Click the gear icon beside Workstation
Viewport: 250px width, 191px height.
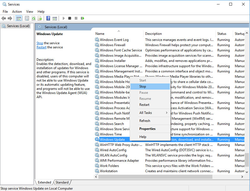pyautogui.click(x=97, y=171)
